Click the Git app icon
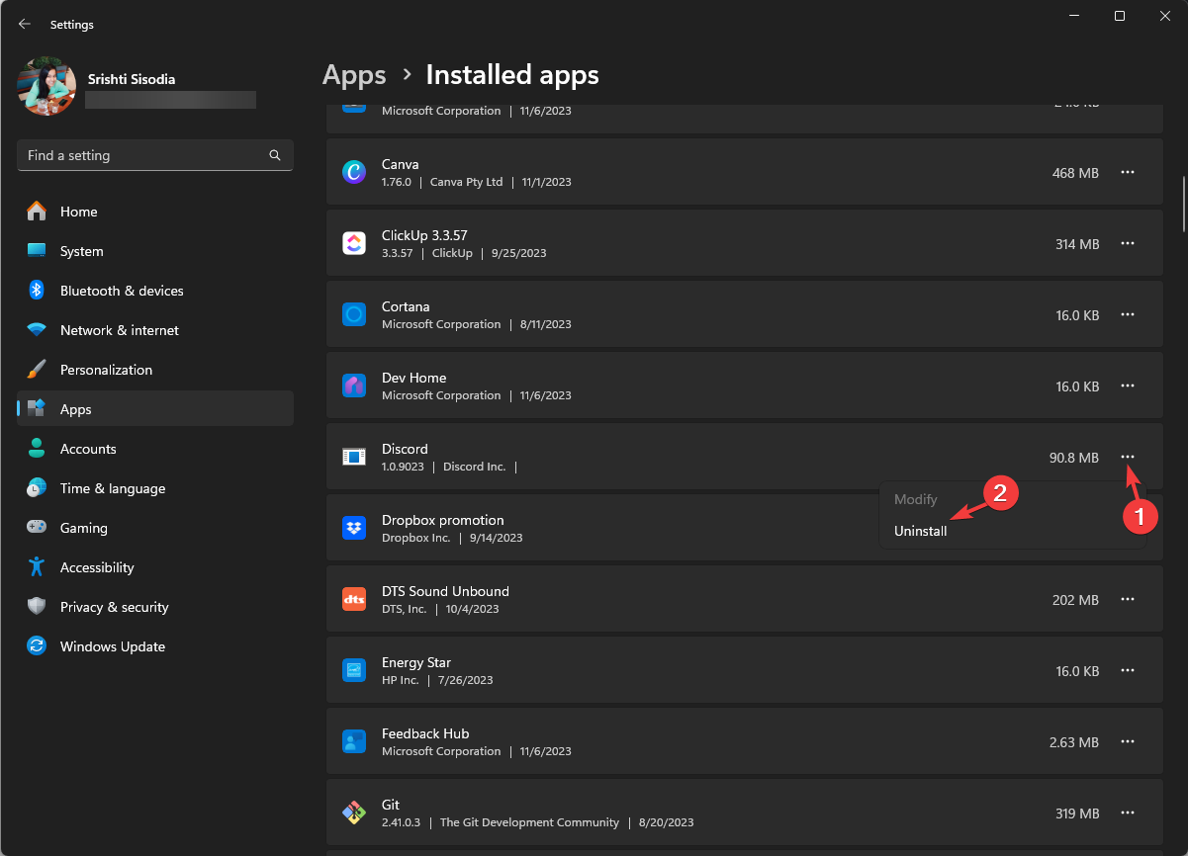1188x856 pixels. coord(354,813)
